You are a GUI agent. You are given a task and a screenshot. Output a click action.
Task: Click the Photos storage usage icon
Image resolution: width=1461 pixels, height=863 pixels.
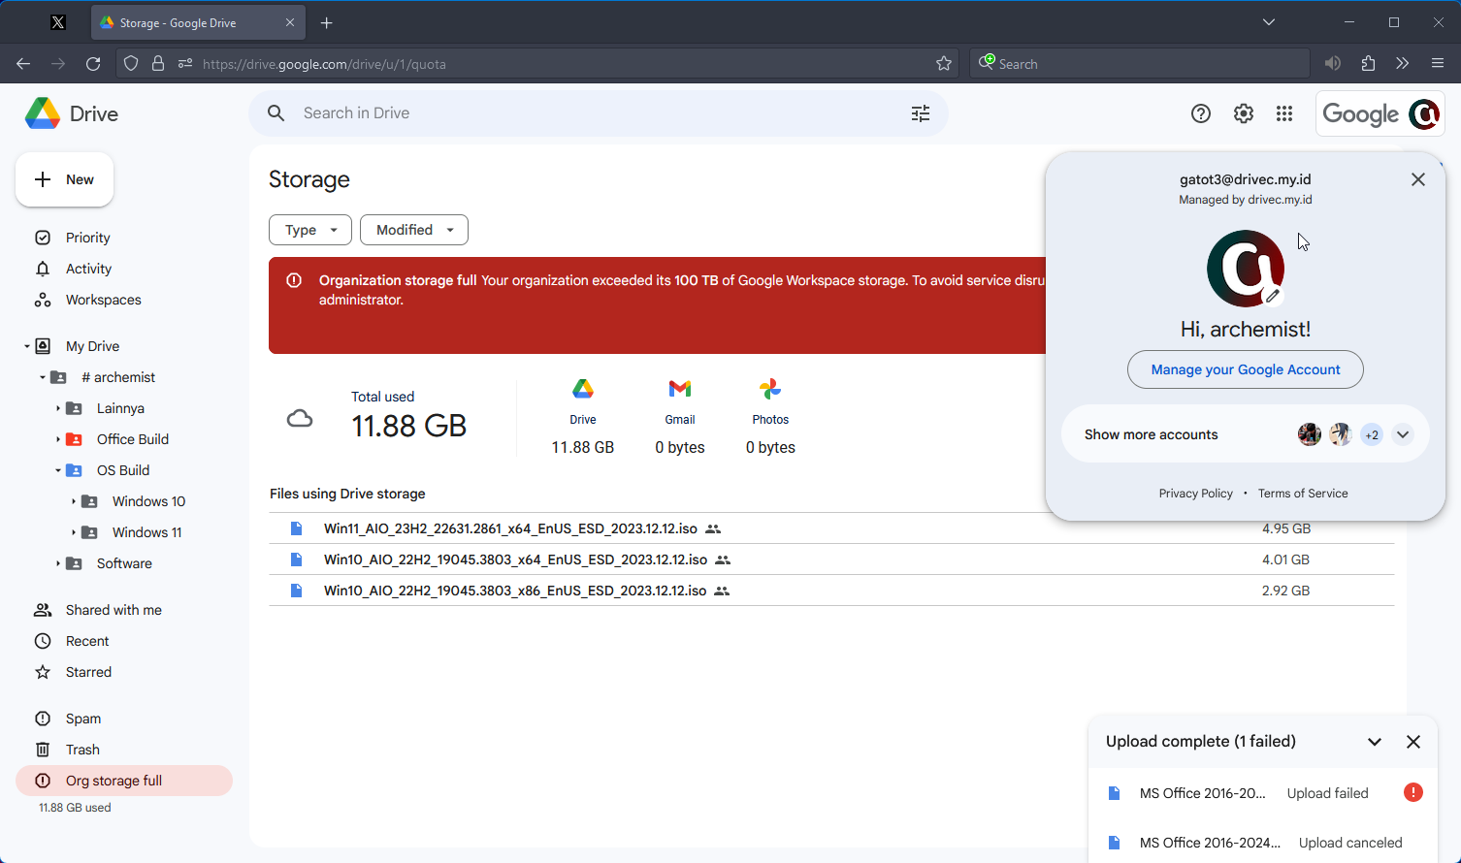(770, 389)
